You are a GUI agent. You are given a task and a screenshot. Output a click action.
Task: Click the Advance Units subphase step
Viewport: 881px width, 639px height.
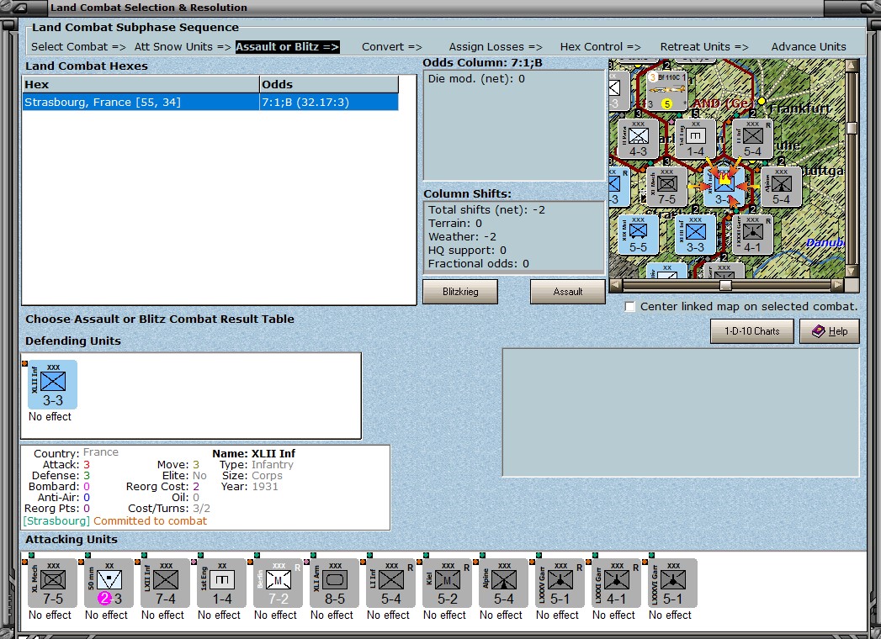809,46
